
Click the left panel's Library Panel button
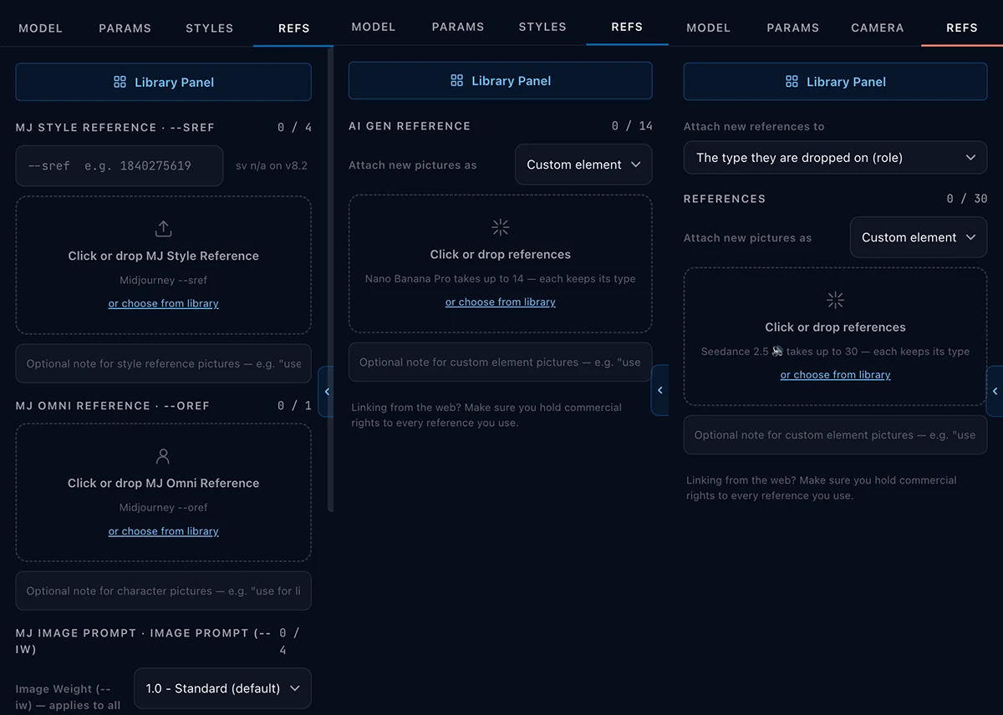[163, 82]
